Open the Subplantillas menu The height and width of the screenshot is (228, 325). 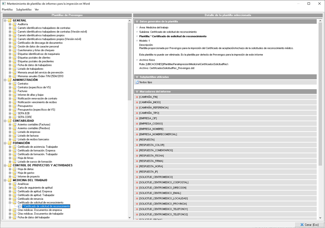(24, 9)
